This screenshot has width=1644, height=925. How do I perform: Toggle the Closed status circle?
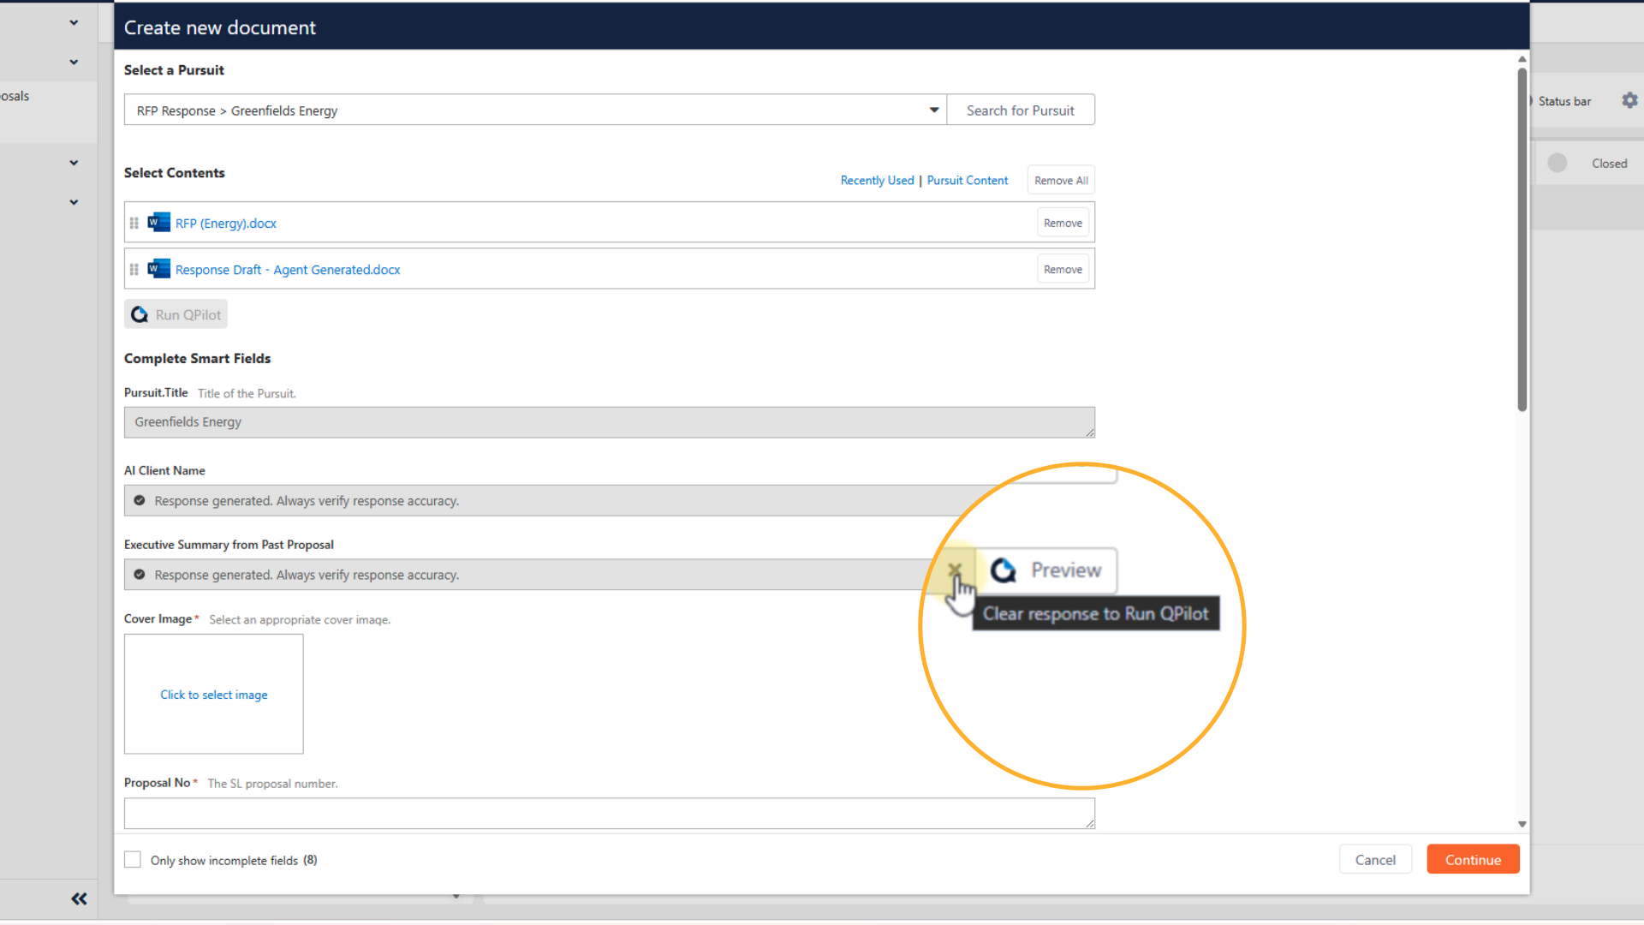(x=1558, y=163)
